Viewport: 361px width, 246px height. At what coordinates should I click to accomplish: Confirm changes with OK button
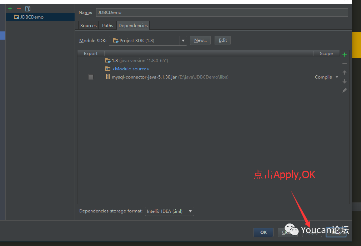pyautogui.click(x=263, y=232)
